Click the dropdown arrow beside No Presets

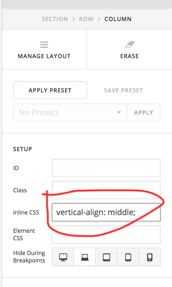pyautogui.click(x=119, y=112)
